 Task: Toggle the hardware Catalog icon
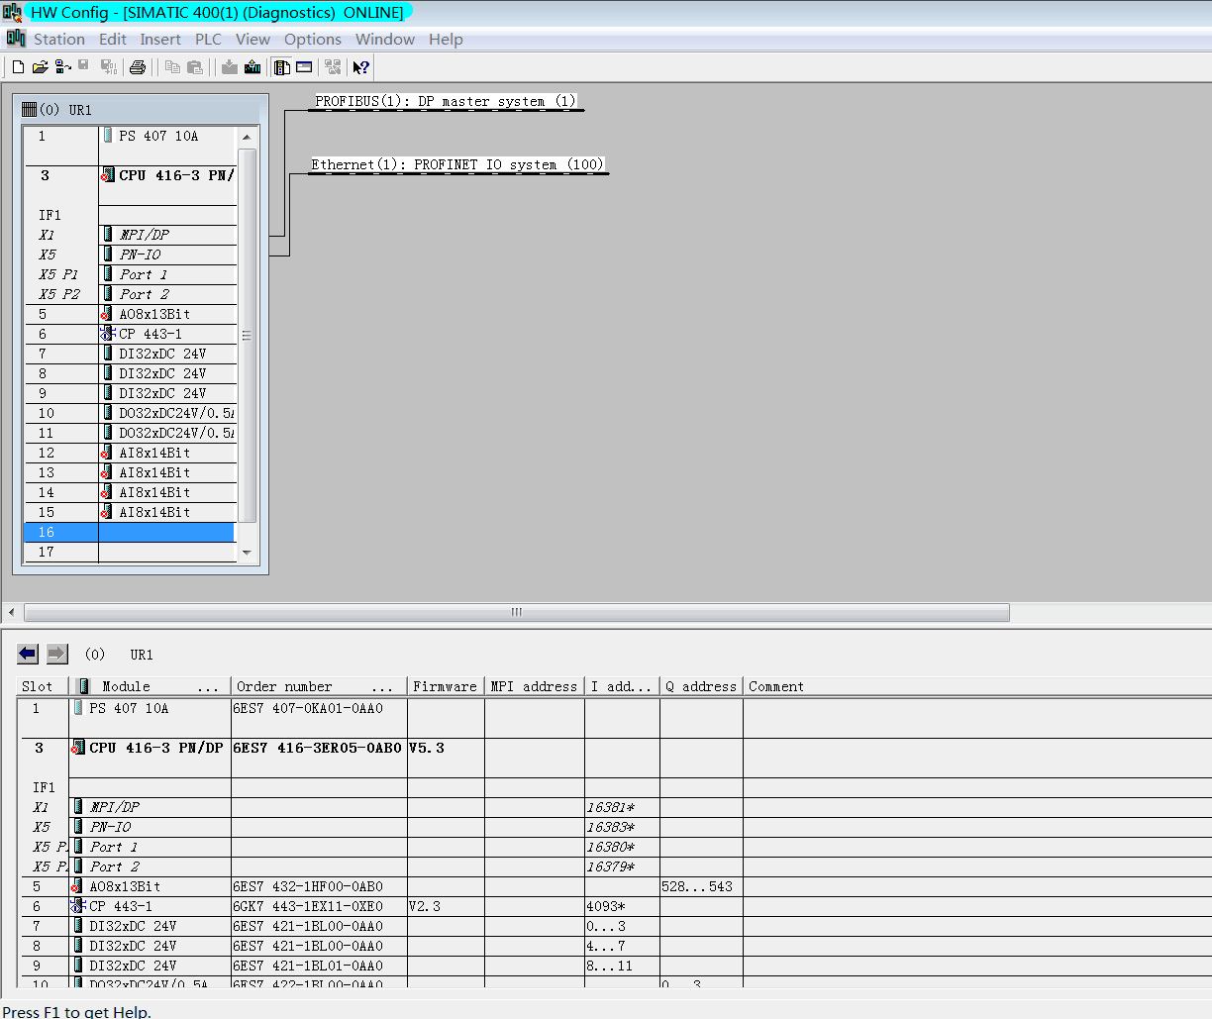tap(282, 67)
